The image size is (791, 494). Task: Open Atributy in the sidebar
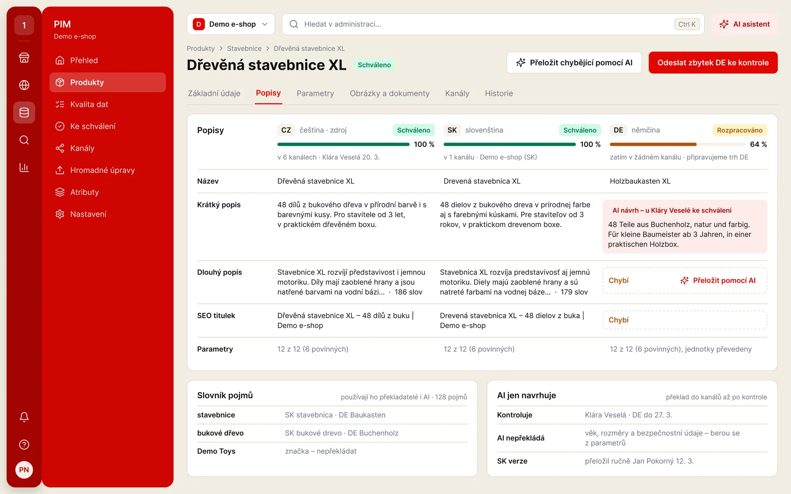(108, 192)
